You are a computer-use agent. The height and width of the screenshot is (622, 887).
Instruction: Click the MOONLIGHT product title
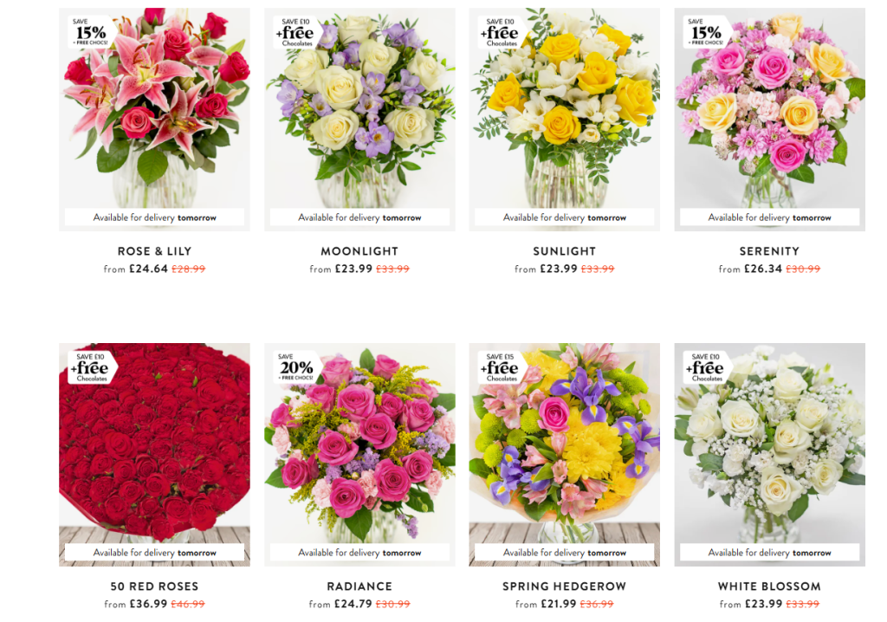(359, 251)
